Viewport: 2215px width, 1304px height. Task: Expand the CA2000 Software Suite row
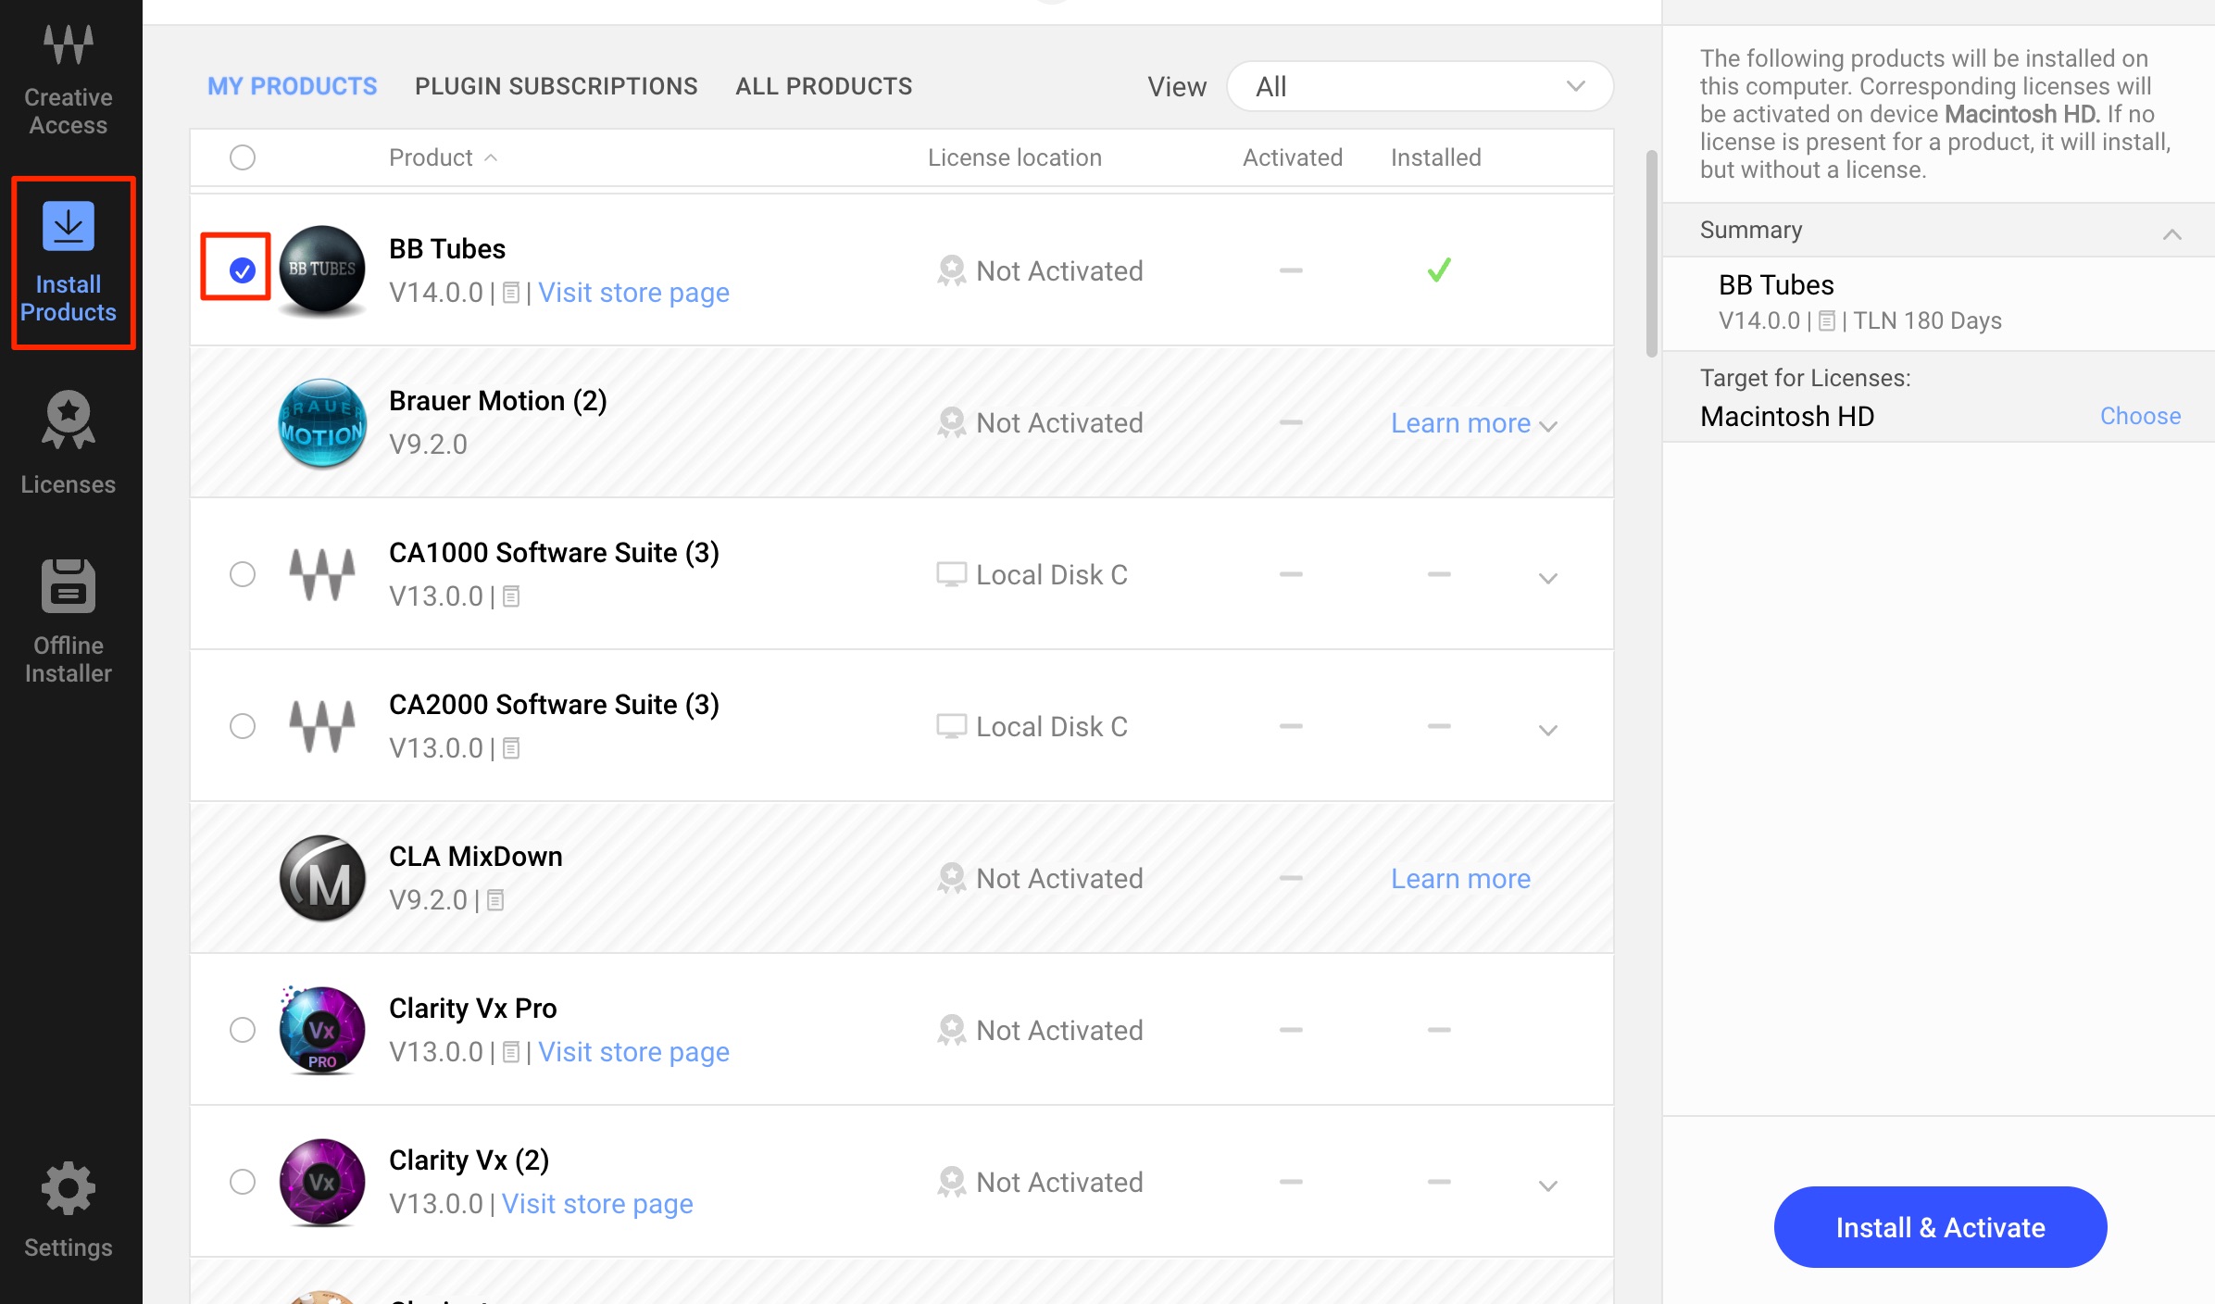1548,730
